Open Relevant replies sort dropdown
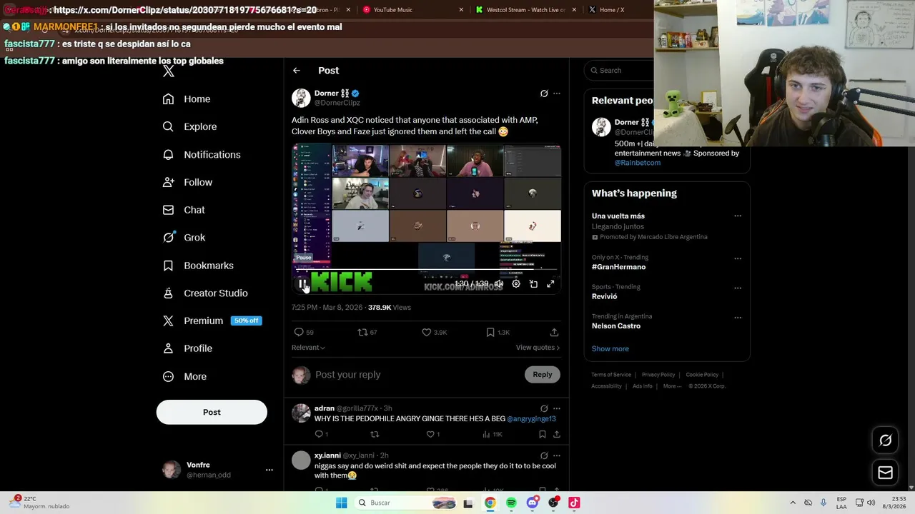This screenshot has width=915, height=514. coord(308,348)
